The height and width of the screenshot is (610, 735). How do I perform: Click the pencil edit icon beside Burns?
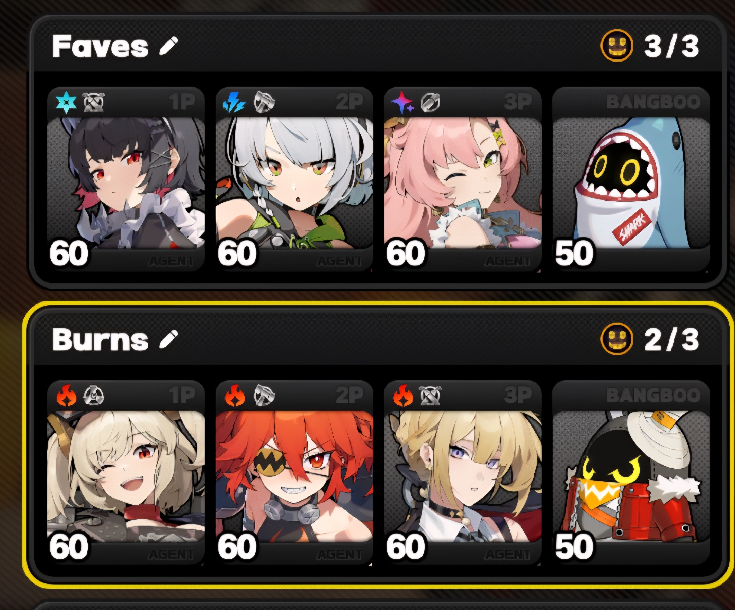(x=168, y=339)
